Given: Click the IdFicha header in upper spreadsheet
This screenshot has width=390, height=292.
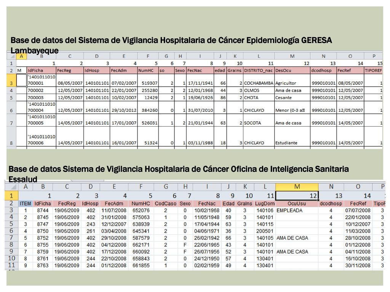Looking at the screenshot, I should pos(41,70).
